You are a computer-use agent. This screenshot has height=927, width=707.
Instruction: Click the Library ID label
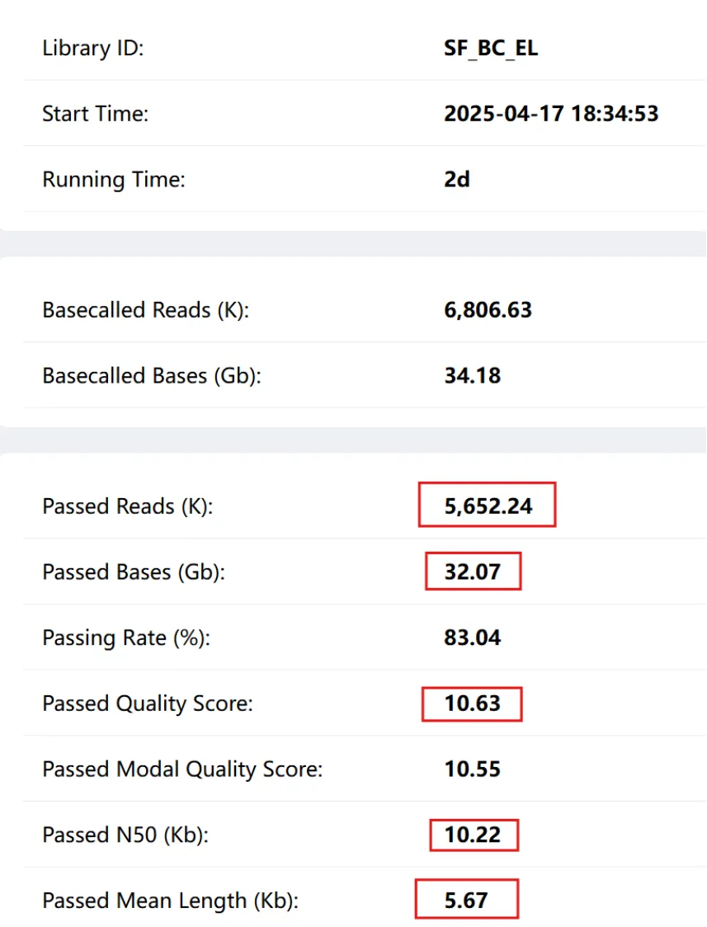pos(92,48)
